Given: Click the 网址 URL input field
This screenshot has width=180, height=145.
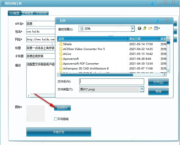Looking at the screenshot, I should [41, 39].
